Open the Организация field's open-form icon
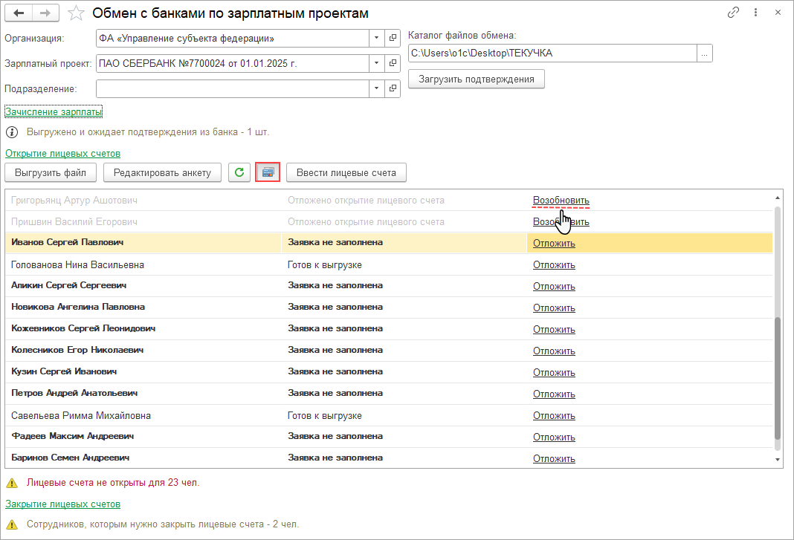The image size is (794, 540). click(x=393, y=38)
